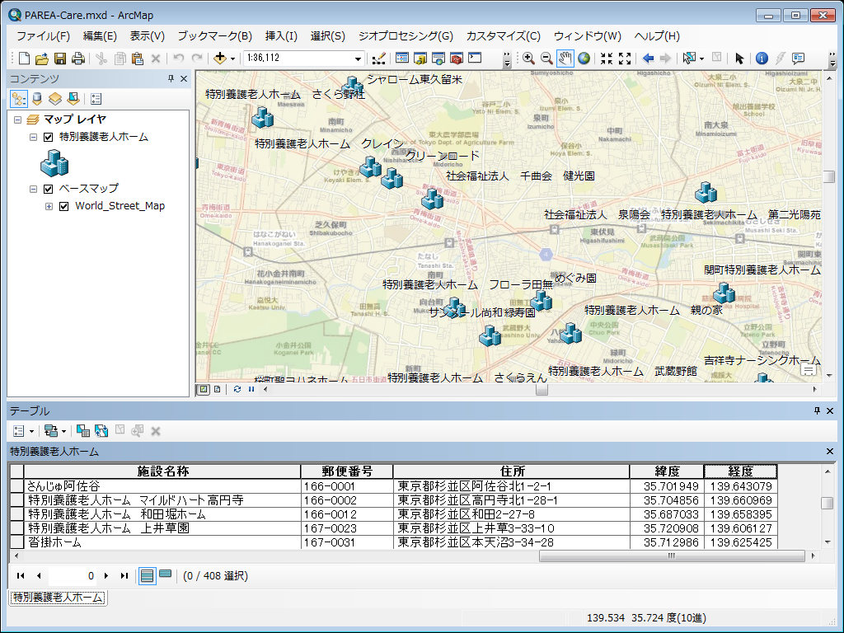Open the ファイル(F) menu
The width and height of the screenshot is (844, 633).
click(x=43, y=36)
